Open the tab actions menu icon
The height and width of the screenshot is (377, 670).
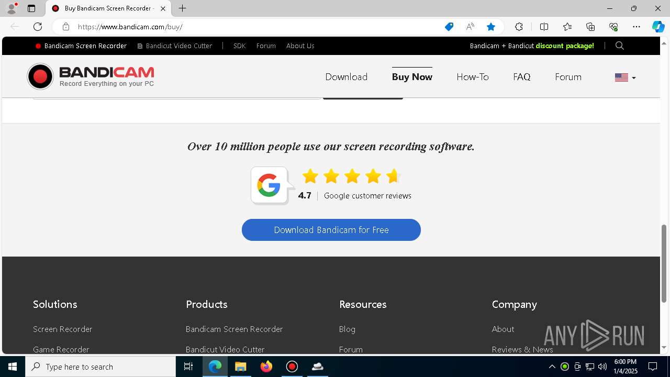pyautogui.click(x=31, y=8)
